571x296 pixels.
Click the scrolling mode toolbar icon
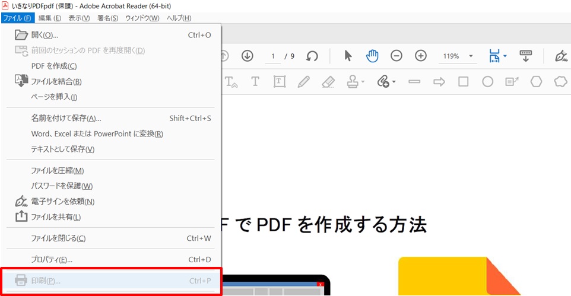525,56
